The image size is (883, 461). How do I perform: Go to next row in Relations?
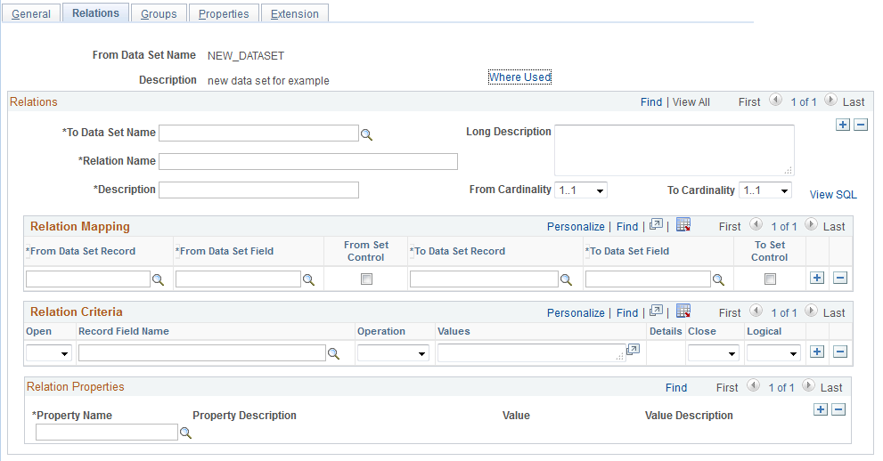click(830, 100)
